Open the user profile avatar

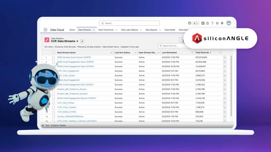point(229,23)
